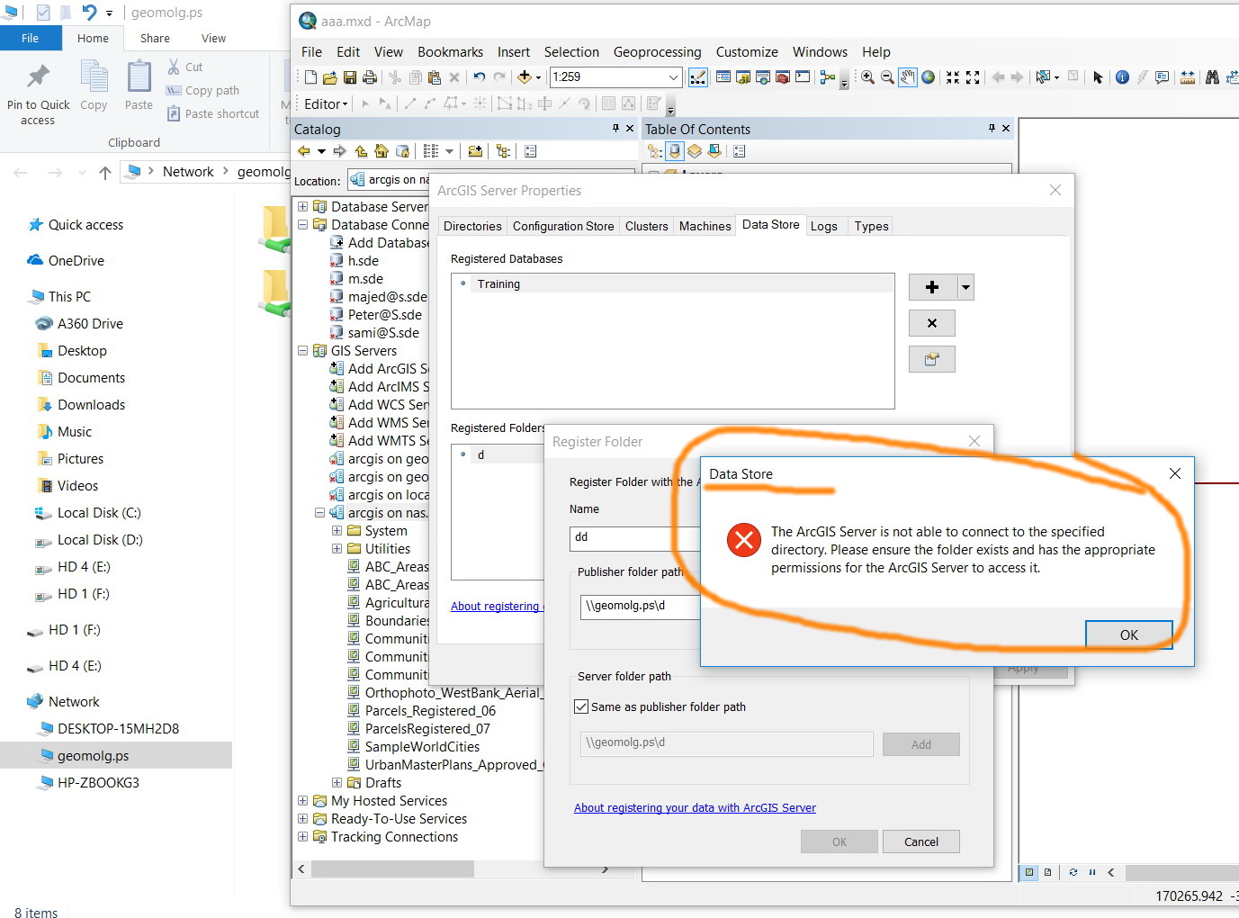Select the Zoom In magnifier tool

pyautogui.click(x=867, y=77)
